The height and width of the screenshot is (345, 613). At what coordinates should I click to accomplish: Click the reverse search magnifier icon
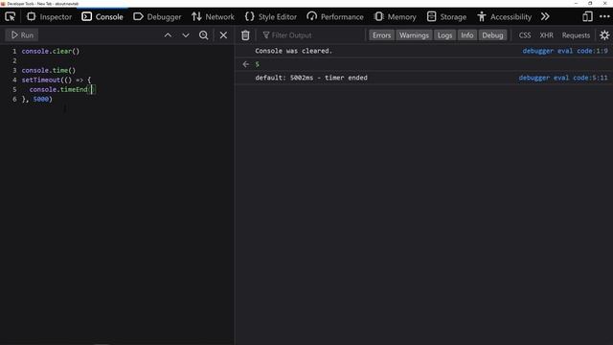[204, 35]
